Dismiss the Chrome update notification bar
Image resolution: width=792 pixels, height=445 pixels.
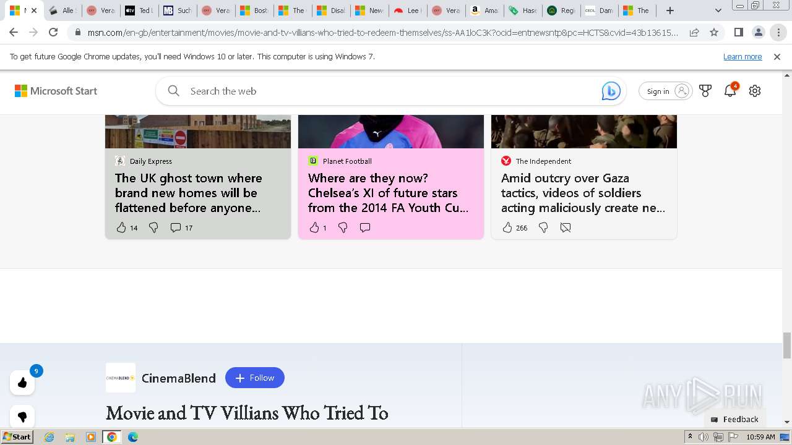click(x=777, y=56)
